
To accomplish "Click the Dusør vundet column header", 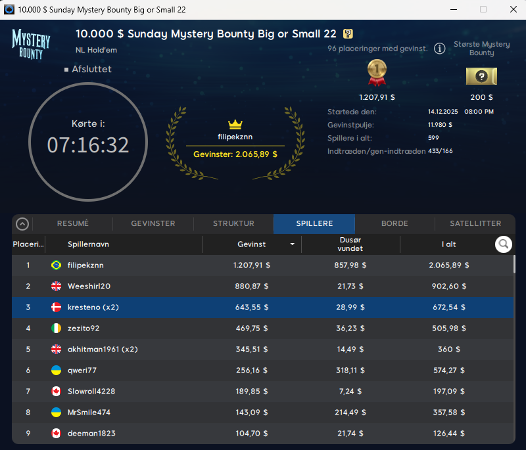I will coord(350,244).
